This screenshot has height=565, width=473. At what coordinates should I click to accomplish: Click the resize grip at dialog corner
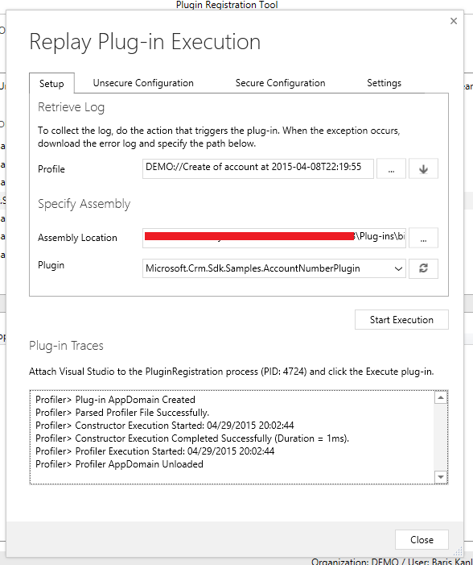point(458,551)
